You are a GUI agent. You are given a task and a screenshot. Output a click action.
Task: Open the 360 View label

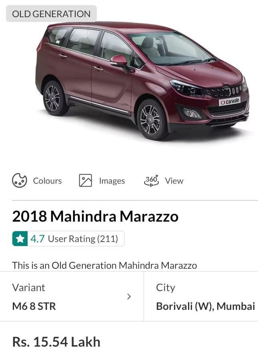tap(174, 181)
